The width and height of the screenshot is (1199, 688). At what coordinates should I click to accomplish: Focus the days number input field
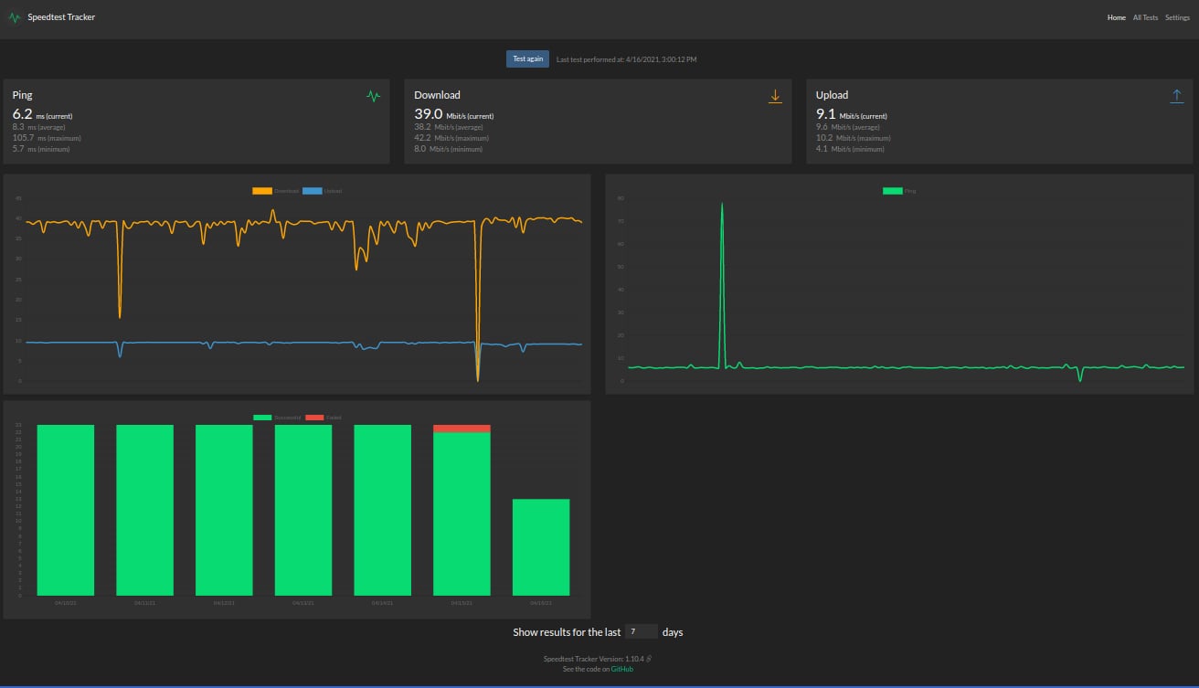click(x=642, y=631)
